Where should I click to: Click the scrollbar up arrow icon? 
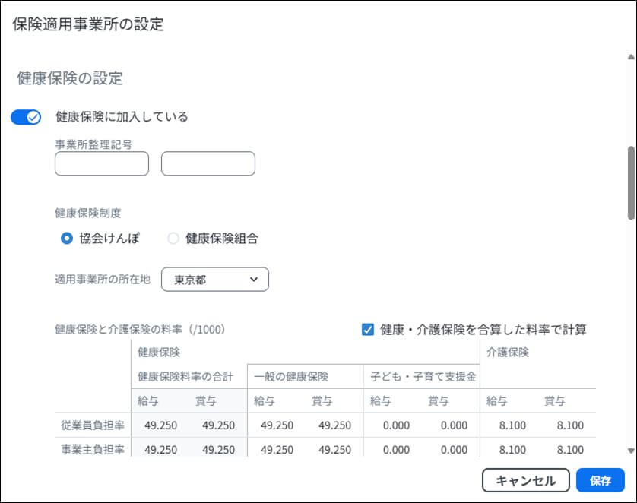[630, 58]
